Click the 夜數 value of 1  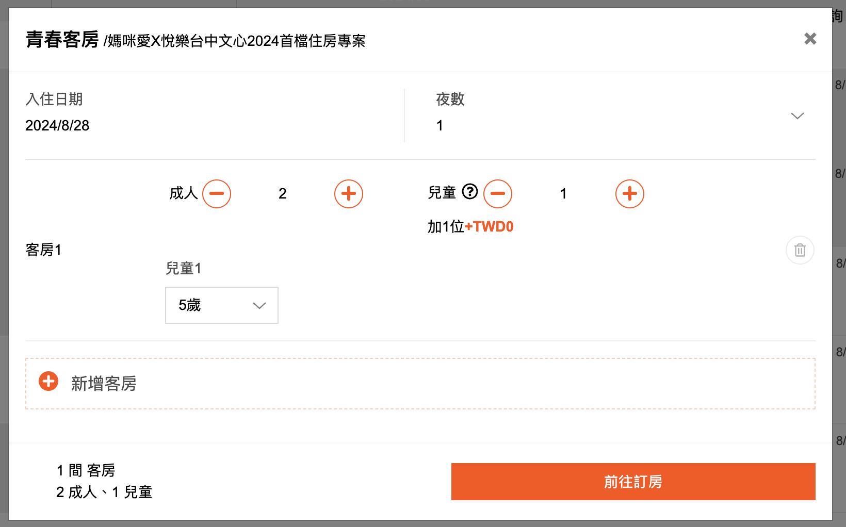(x=440, y=125)
